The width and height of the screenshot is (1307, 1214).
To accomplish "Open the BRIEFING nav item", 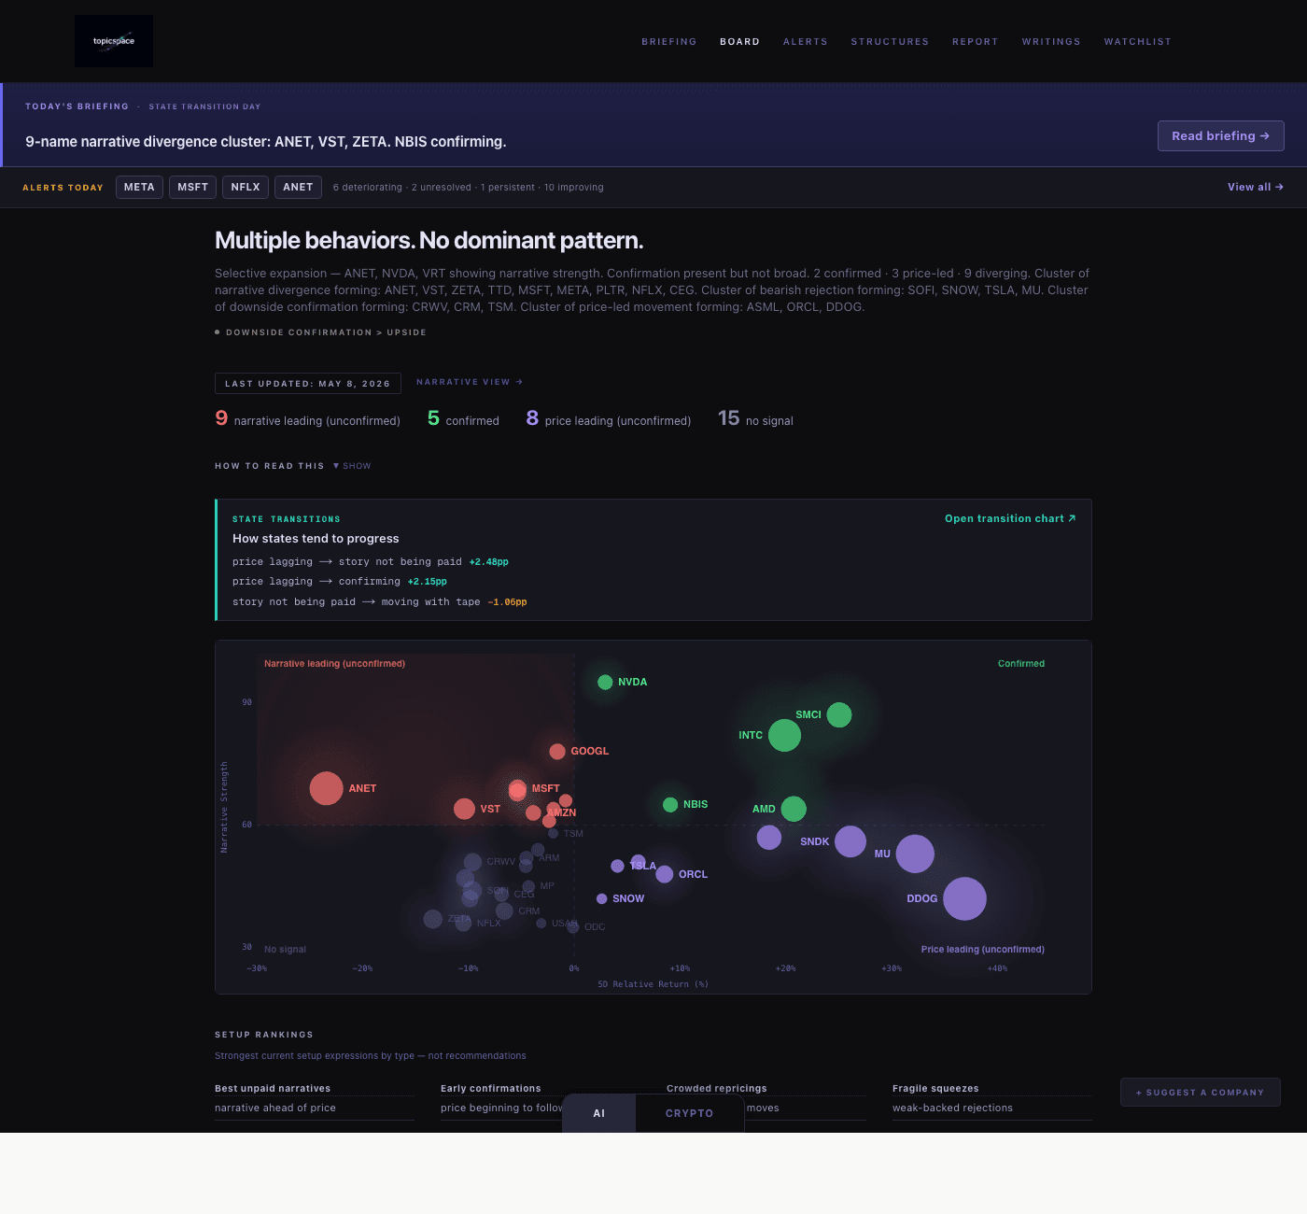I will click(668, 42).
